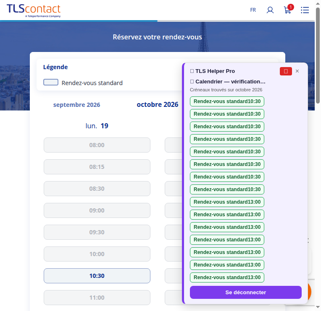Click the 11:00 time slot

97,298
